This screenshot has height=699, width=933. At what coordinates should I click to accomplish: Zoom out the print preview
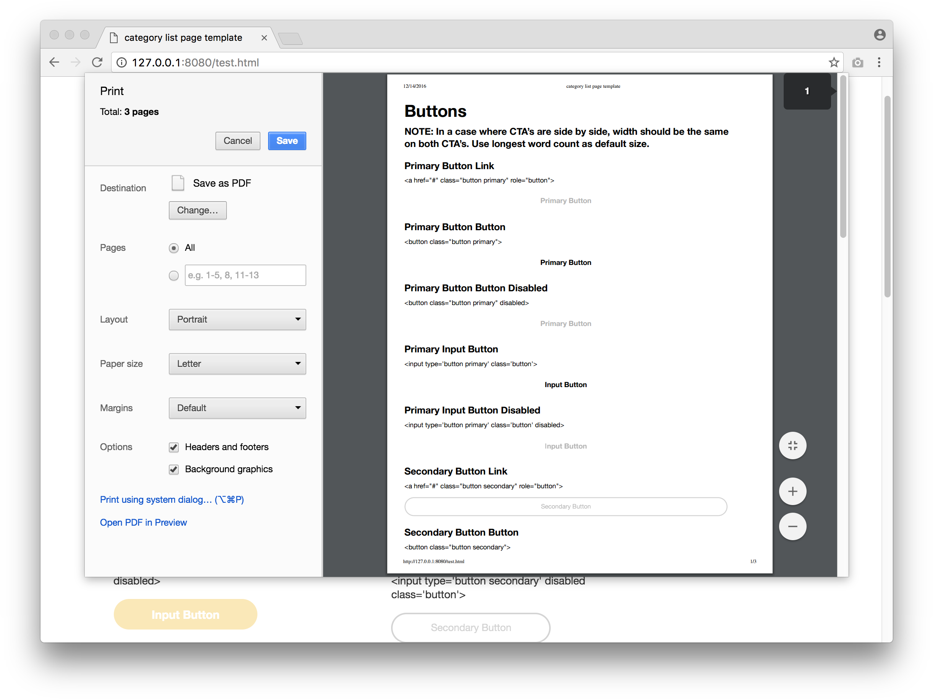pos(792,526)
